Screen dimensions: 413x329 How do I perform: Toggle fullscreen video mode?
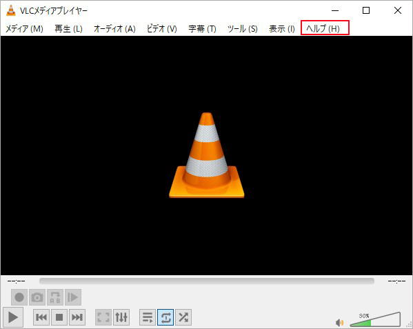point(103,317)
